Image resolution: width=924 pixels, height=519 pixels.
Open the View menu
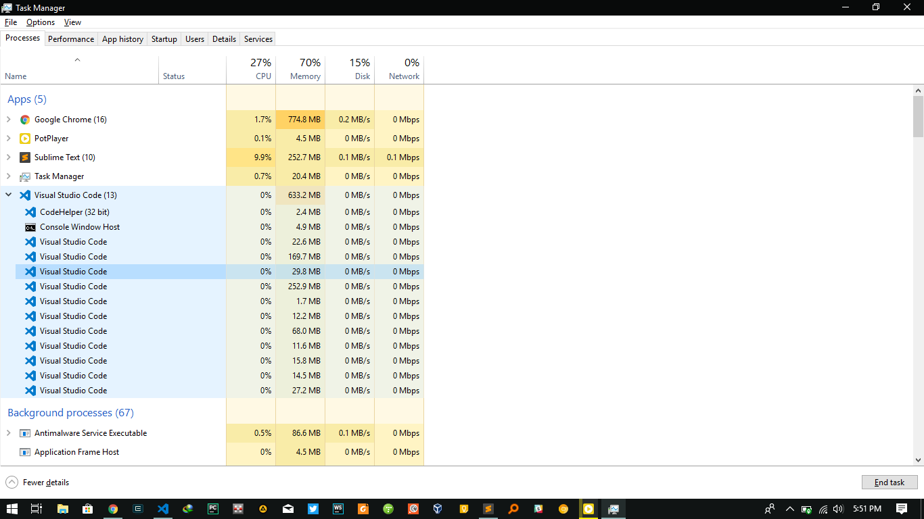point(73,22)
